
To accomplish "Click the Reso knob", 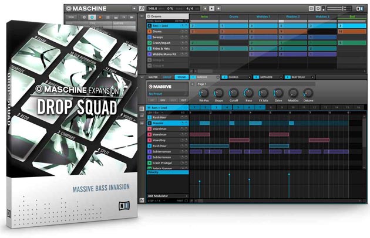I will pyautogui.click(x=248, y=93).
